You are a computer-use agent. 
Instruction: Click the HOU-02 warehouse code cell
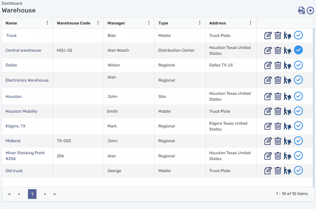tap(64, 51)
